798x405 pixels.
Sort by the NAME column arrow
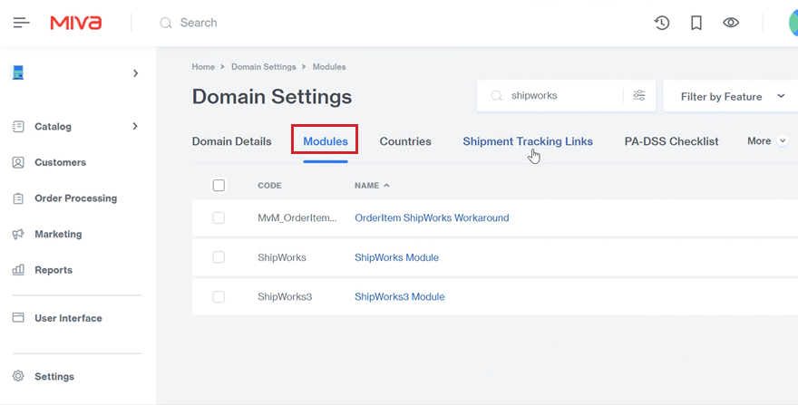tap(386, 185)
